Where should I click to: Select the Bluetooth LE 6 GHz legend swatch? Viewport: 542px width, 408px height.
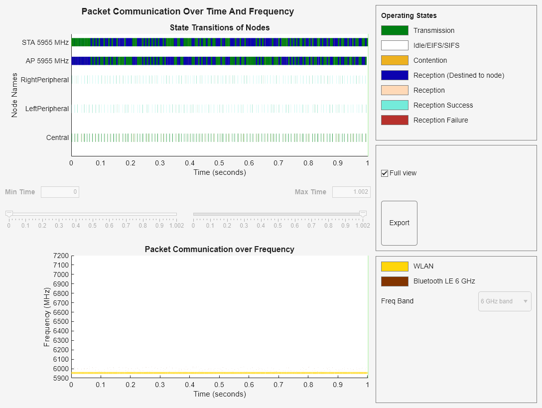coord(394,281)
